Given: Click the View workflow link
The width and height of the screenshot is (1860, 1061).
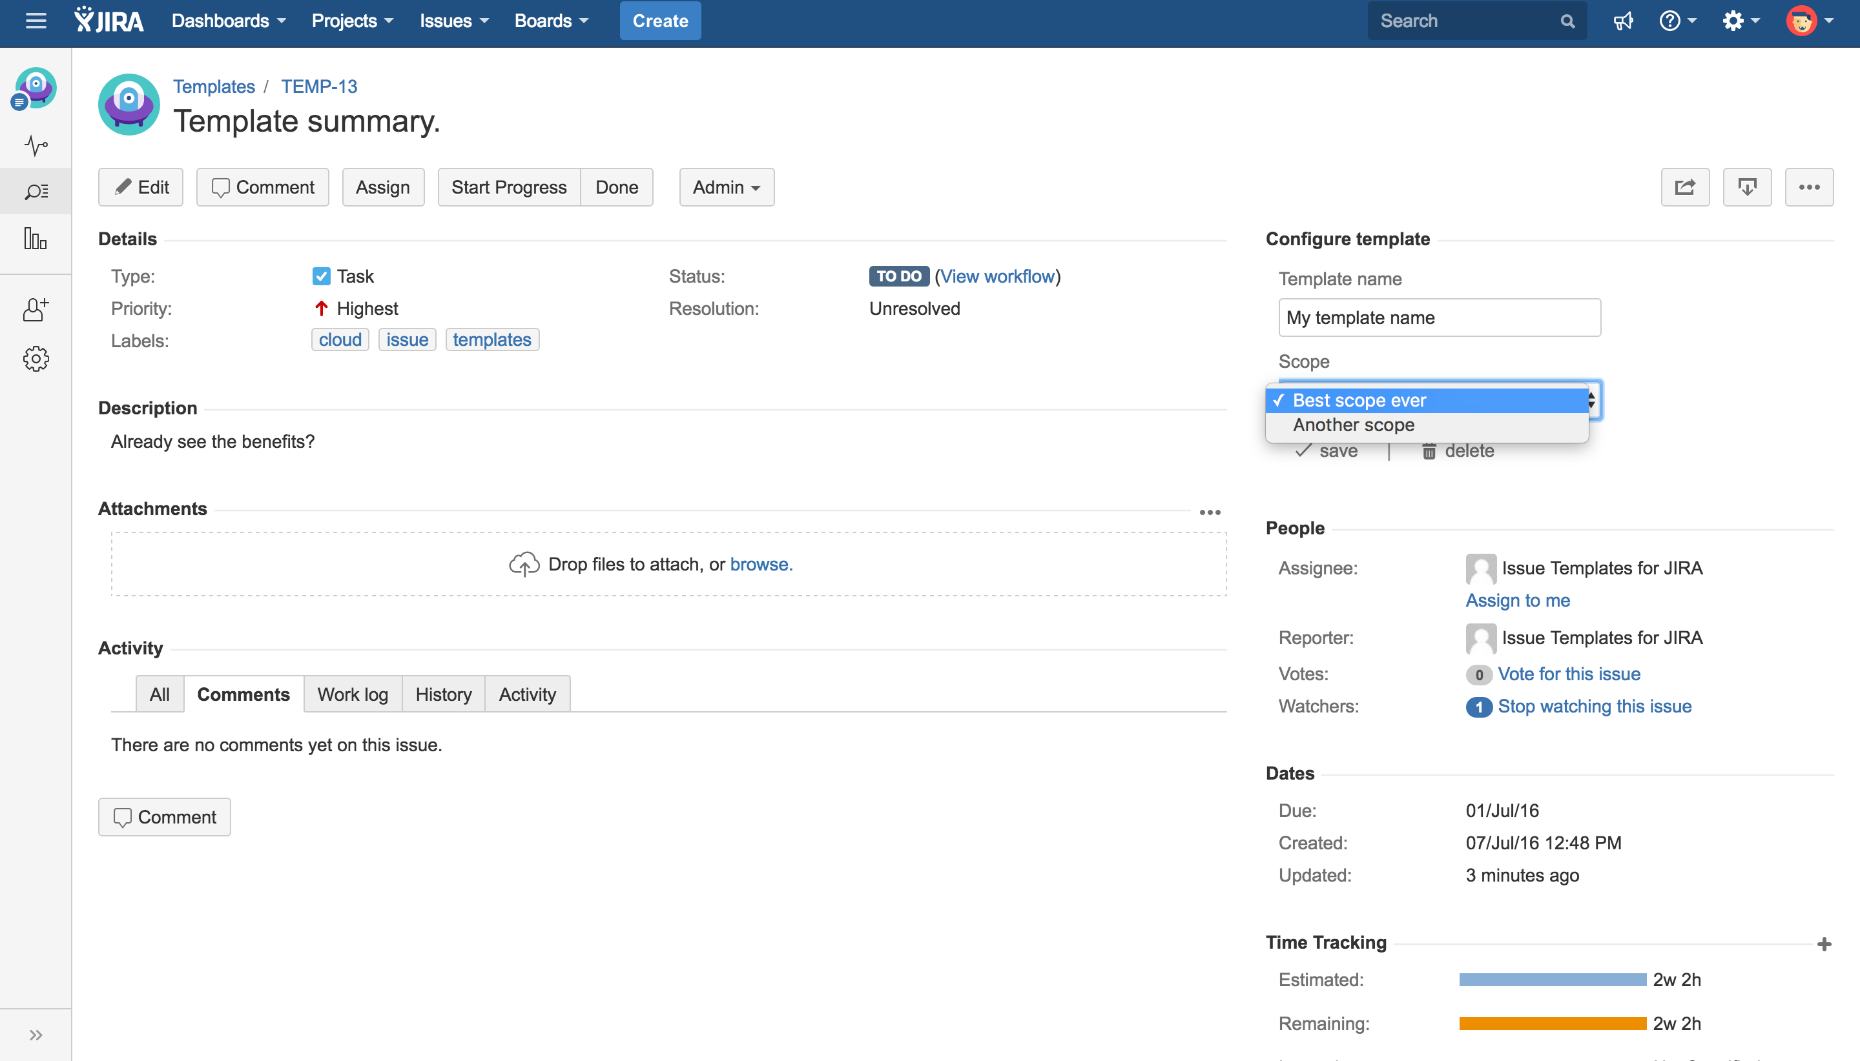Looking at the screenshot, I should (x=997, y=276).
